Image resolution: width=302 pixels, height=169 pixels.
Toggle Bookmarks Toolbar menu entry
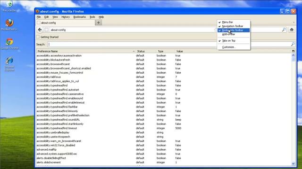click(x=234, y=30)
